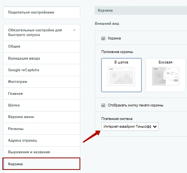Click the dropdown chevron of payment system

pos(155,127)
